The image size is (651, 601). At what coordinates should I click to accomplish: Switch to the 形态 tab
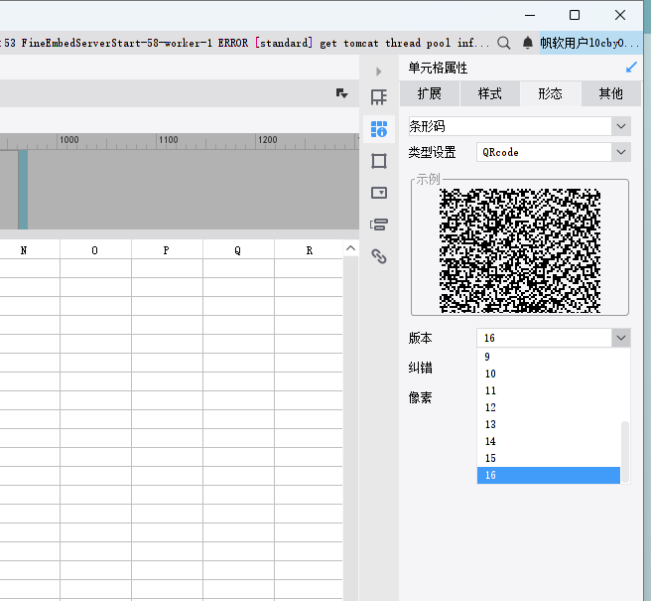pos(550,94)
